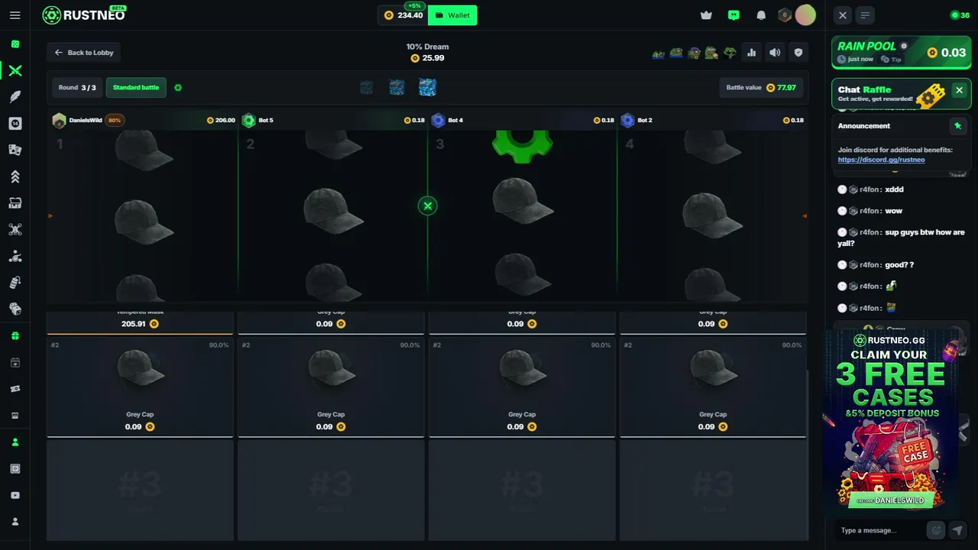Dismiss the Chat Raffle banner

(x=960, y=90)
